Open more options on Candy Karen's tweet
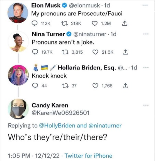This screenshot has height=161, width=155. click(146, 105)
